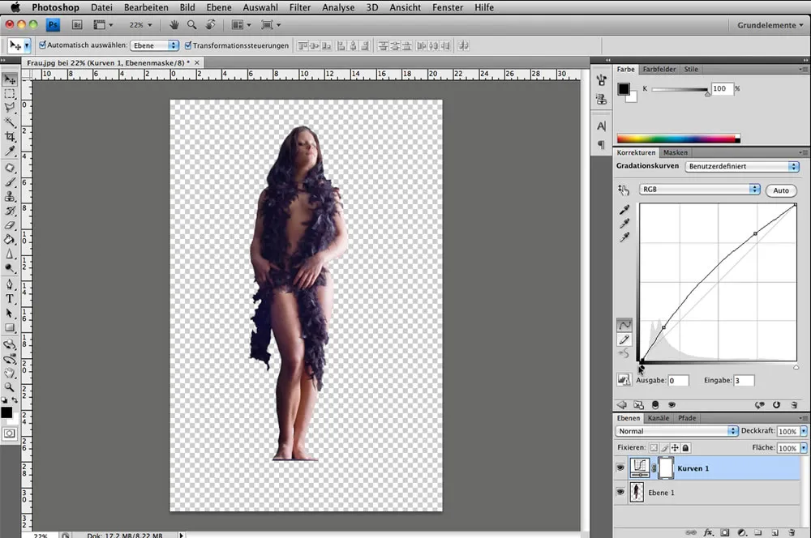Select the Crop tool in the toolbox
The image size is (811, 538).
pyautogui.click(x=10, y=136)
